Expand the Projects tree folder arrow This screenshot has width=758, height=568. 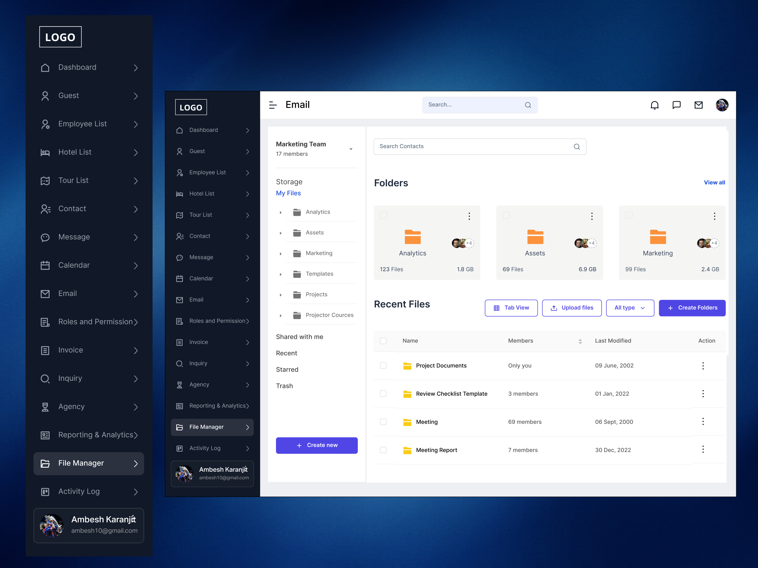(x=280, y=295)
